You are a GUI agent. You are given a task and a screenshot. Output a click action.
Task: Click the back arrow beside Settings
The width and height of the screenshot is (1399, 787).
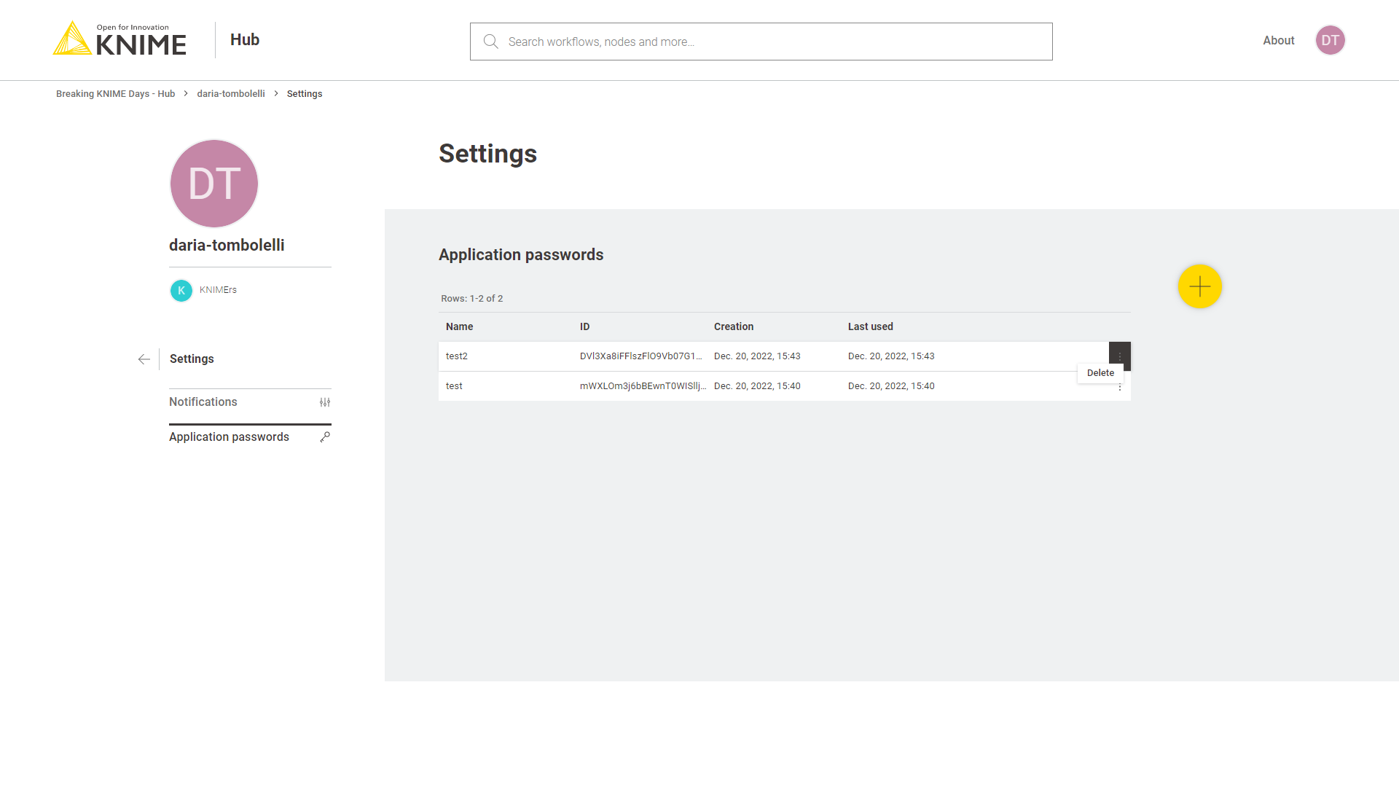tap(144, 359)
